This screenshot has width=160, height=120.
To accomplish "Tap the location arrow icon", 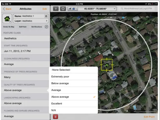I will 70,9.
